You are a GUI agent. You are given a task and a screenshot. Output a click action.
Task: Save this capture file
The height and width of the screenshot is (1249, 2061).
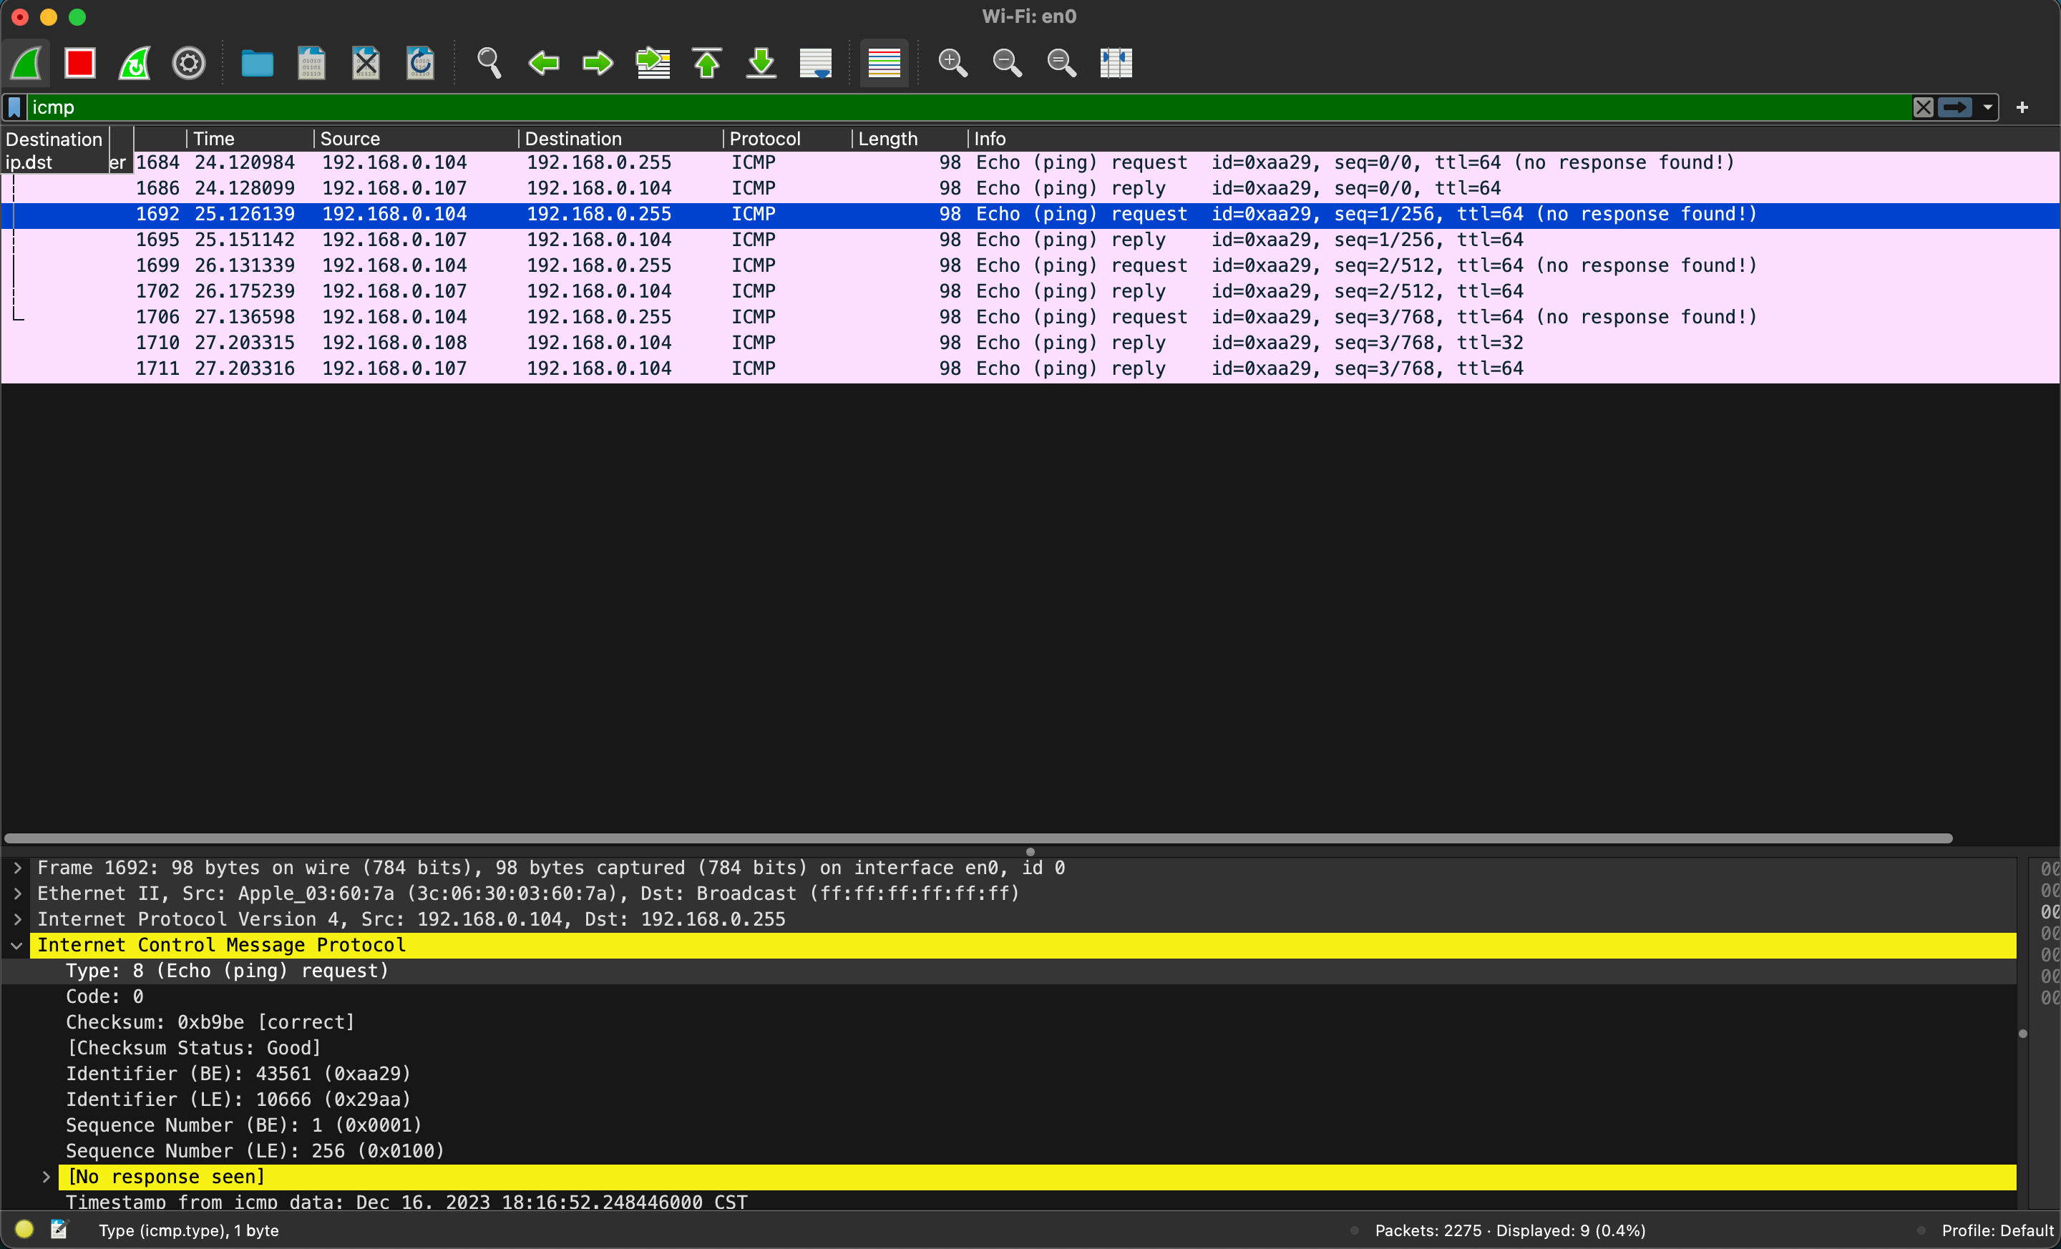click(x=311, y=63)
